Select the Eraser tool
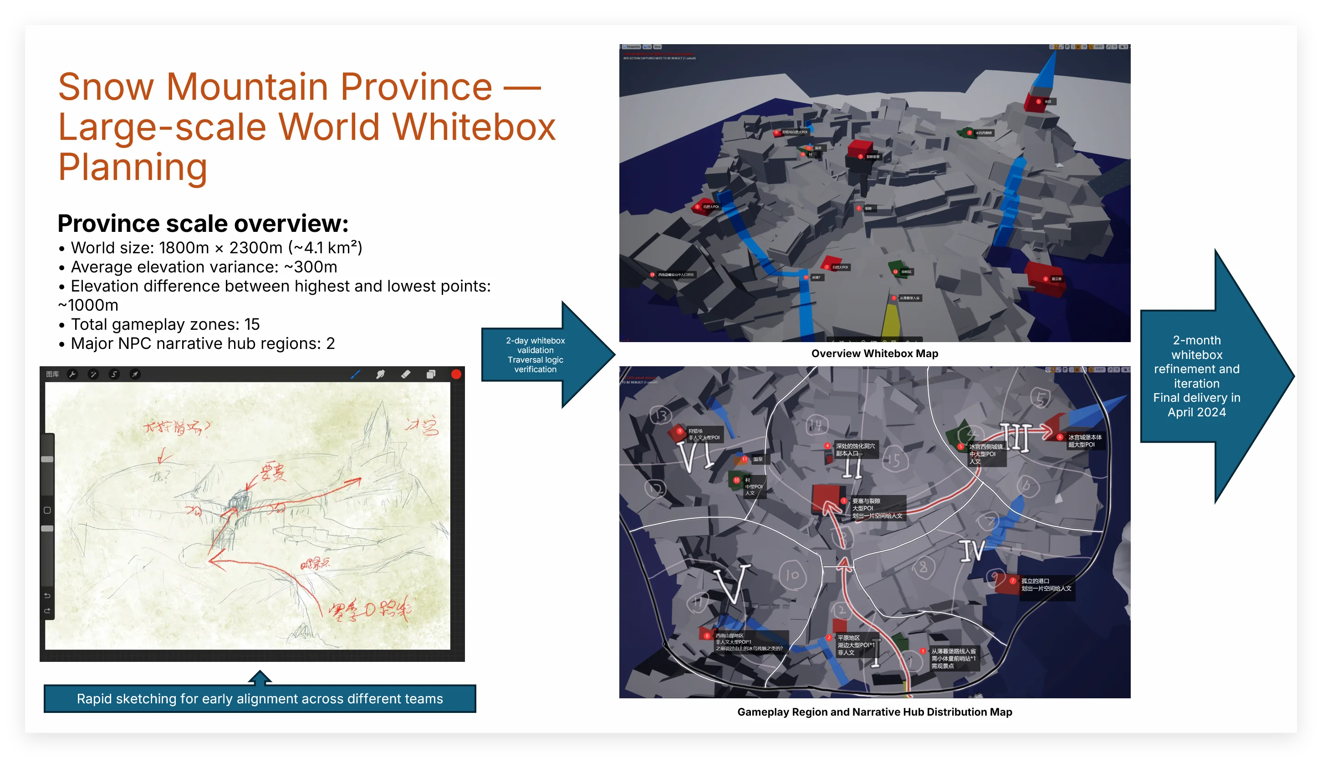The image size is (1322, 758). (x=405, y=374)
